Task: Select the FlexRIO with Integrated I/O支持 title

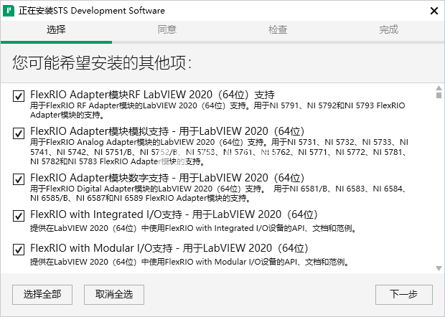Action: (x=174, y=214)
